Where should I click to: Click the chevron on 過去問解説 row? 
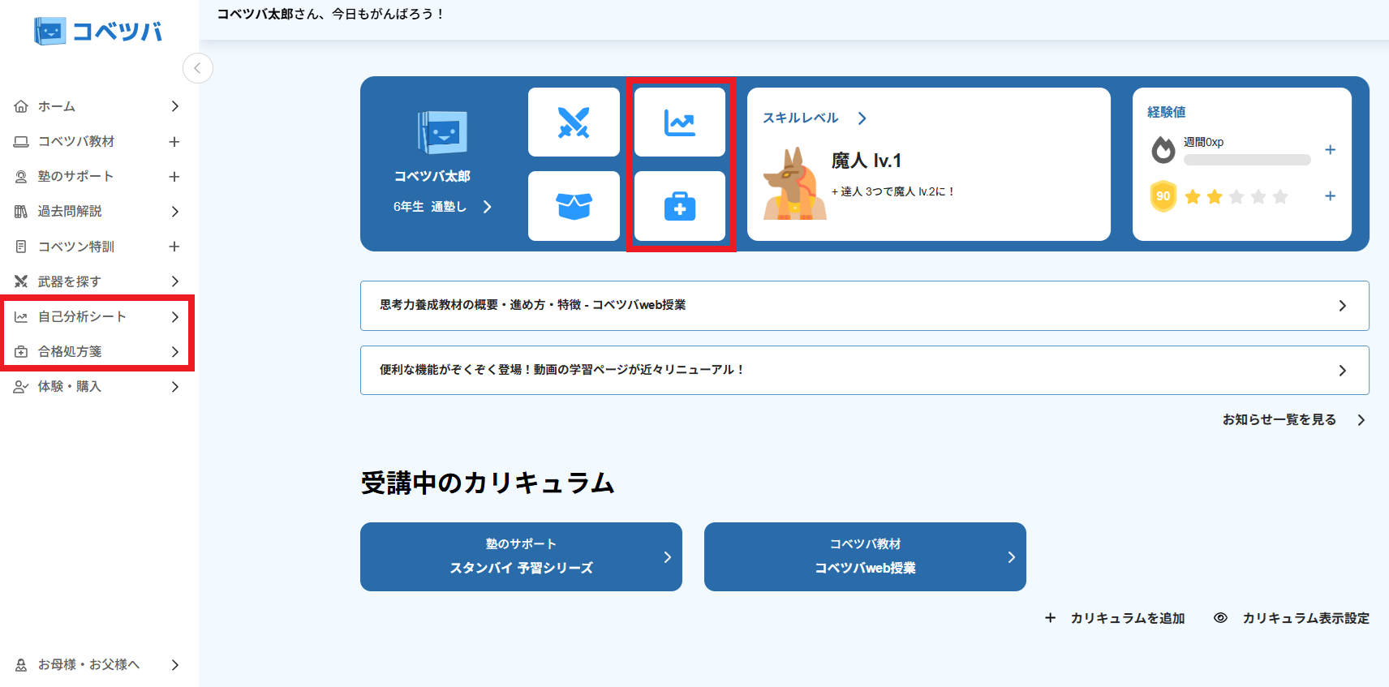click(174, 211)
